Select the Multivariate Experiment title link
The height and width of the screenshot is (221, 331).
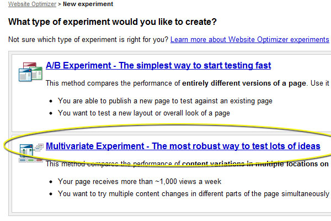coord(183,146)
